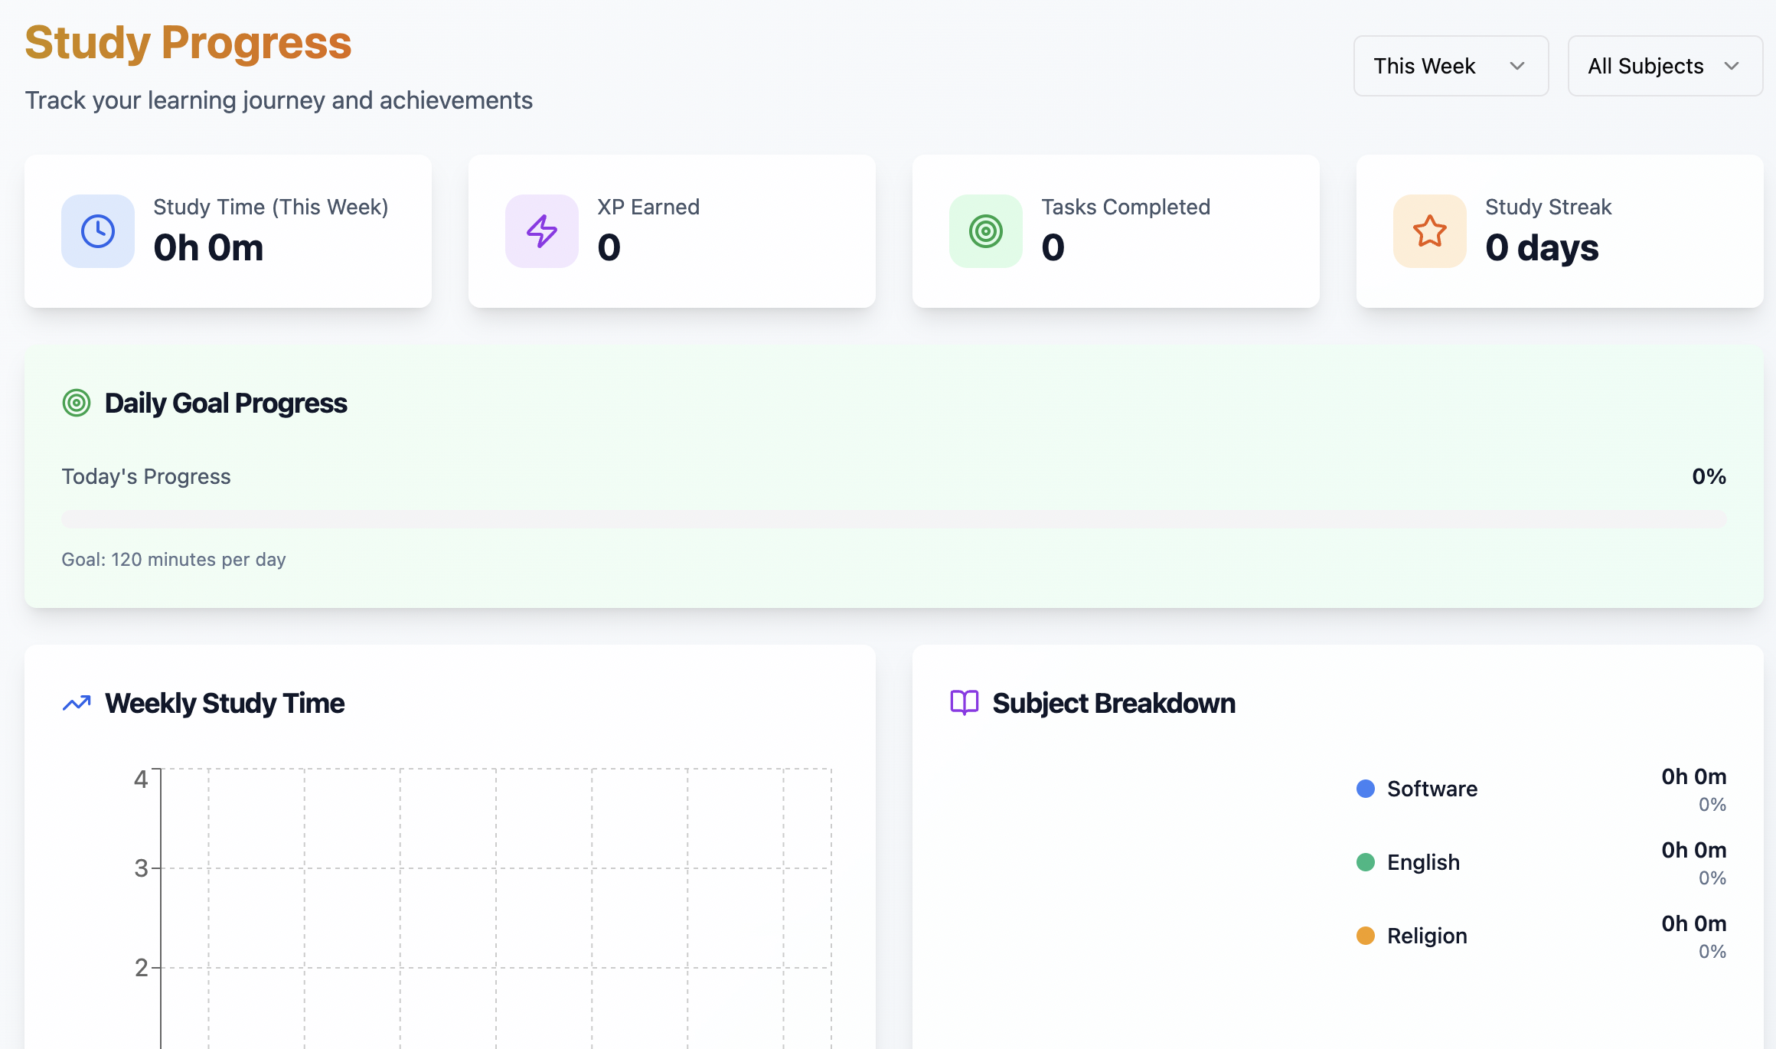Select the Software subject label
1776x1049 pixels.
pos(1432,789)
